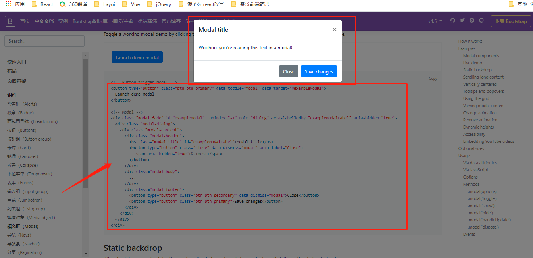Open 输入组 (Input group) in sidebar
Viewport: 533px width, 258px height.
pos(28,191)
